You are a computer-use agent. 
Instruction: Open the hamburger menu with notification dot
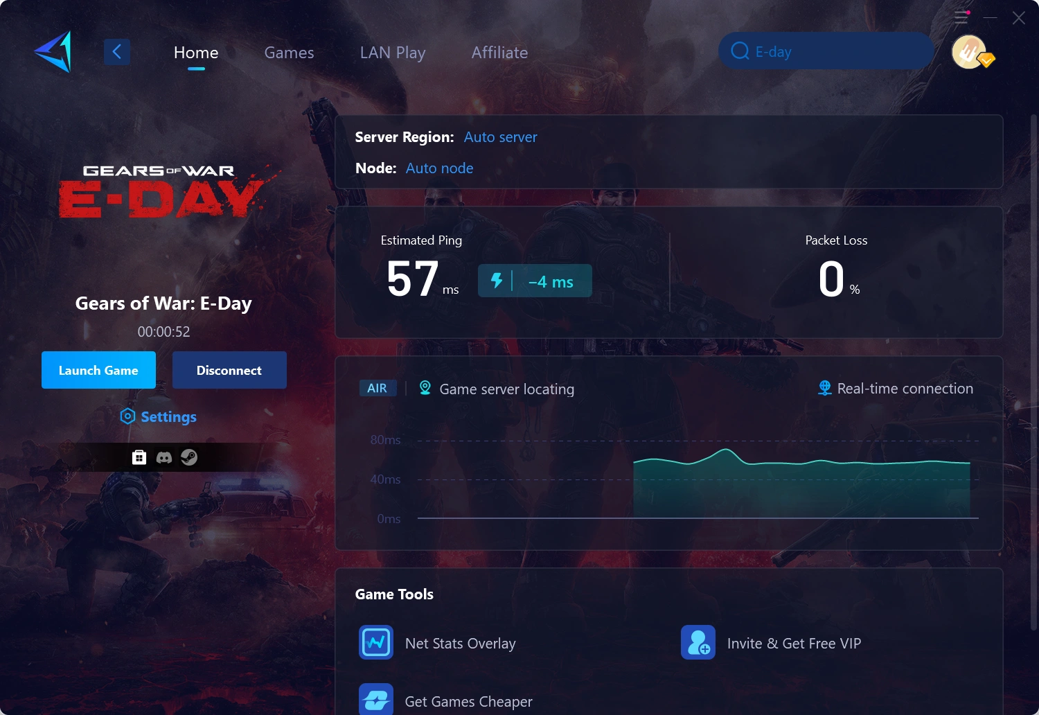[x=961, y=17]
